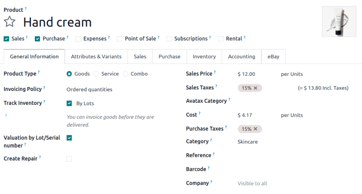Click help icon beside Avatax Category

[230, 99]
